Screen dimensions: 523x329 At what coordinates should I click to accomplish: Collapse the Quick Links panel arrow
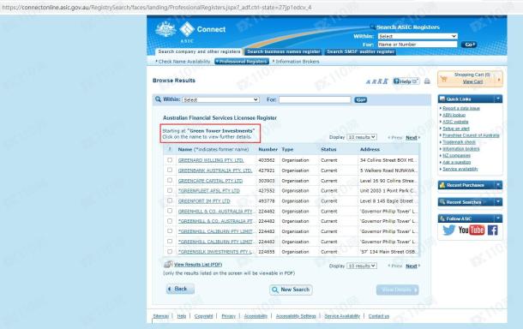click(x=498, y=99)
